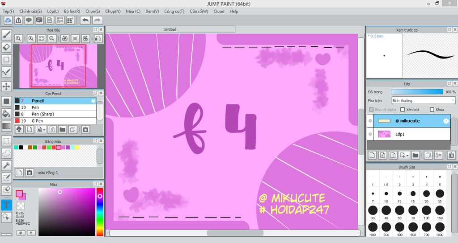The image size is (458, 243).
Task: Select the Bucket fill tool
Action: [x=6, y=114]
